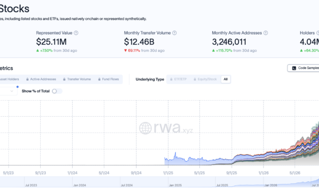The height and width of the screenshot is (191, 319).
Task: Click the range navigator at Jan 2025
Action: 175,185
